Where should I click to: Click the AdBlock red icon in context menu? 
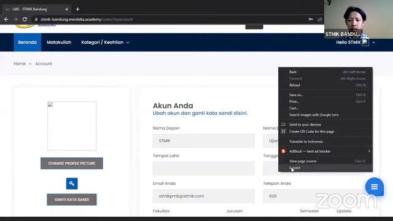[283, 151]
